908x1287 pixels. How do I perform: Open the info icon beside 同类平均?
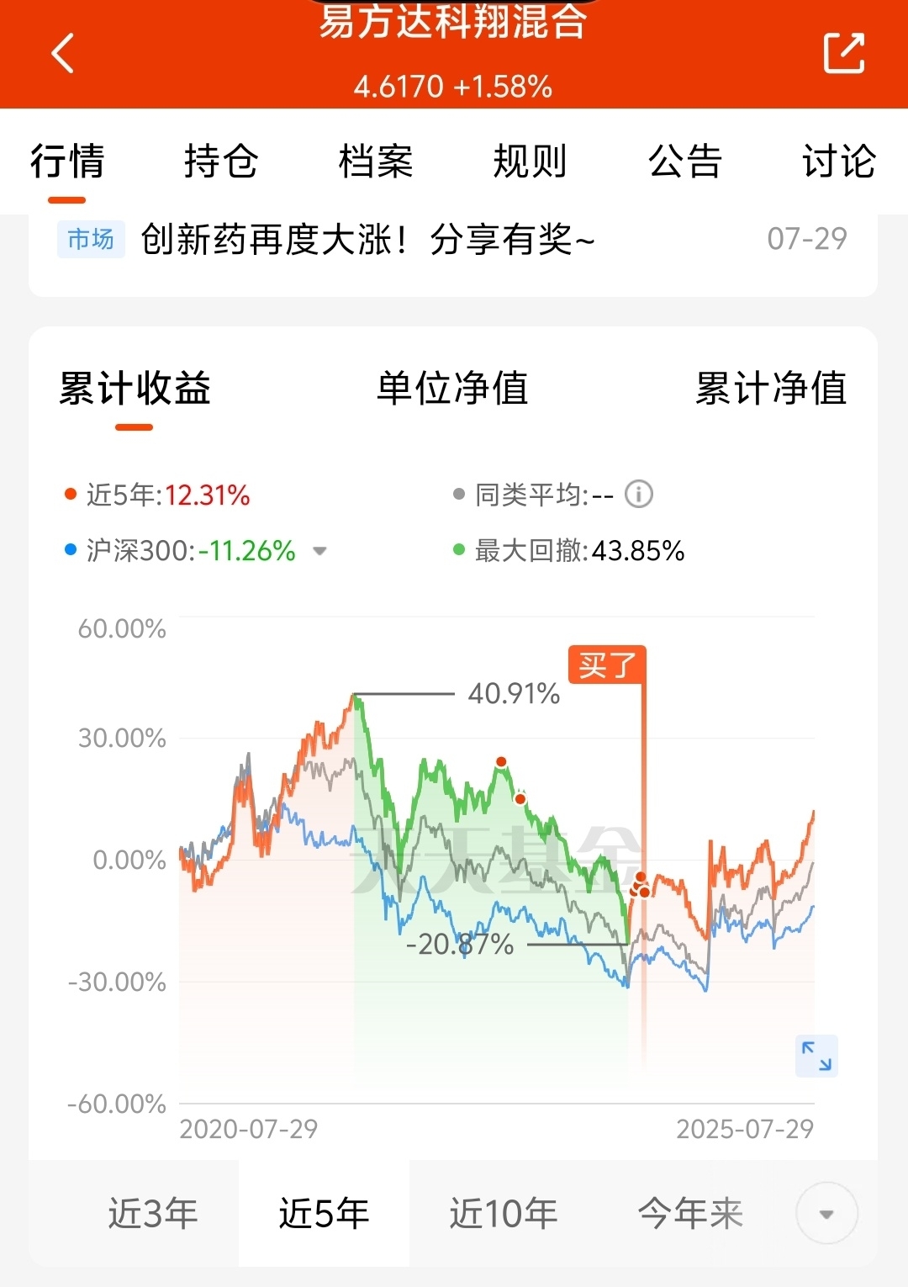coord(639,495)
